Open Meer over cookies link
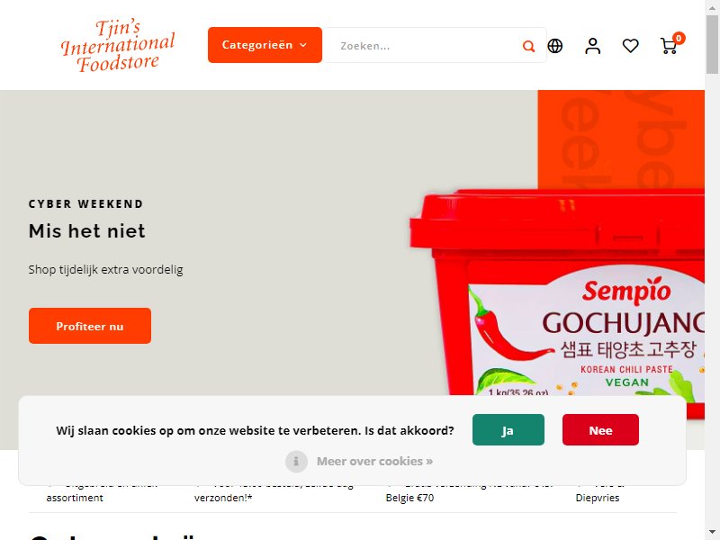The width and height of the screenshot is (720, 540). click(374, 461)
